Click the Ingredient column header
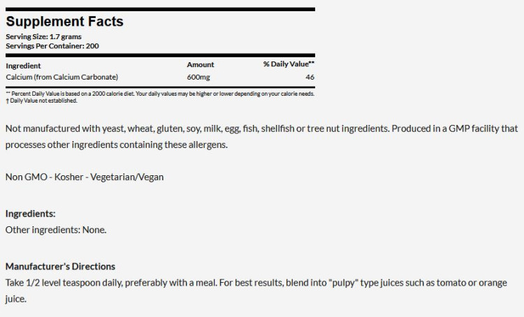Viewport: 524px width, 317px height. pos(22,64)
